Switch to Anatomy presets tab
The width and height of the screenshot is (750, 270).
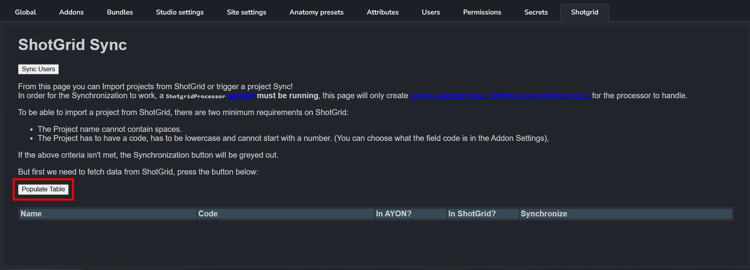(317, 12)
